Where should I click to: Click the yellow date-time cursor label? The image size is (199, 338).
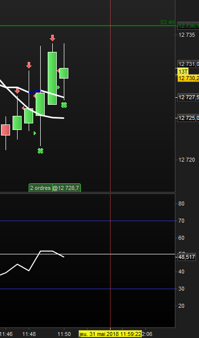(110, 334)
